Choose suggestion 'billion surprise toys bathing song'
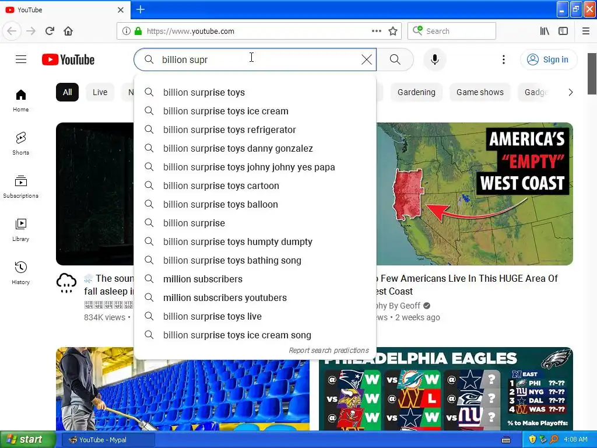The width and height of the screenshot is (597, 448). pyautogui.click(x=255, y=260)
